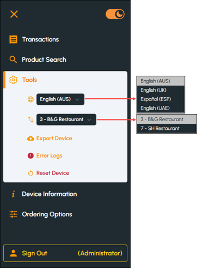Collapse the Tools menu section

point(29,80)
